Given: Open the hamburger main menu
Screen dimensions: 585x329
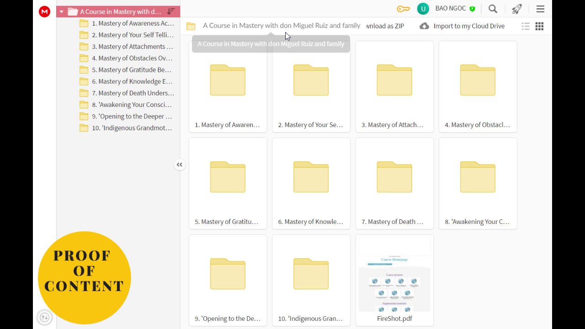Looking at the screenshot, I should (540, 9).
